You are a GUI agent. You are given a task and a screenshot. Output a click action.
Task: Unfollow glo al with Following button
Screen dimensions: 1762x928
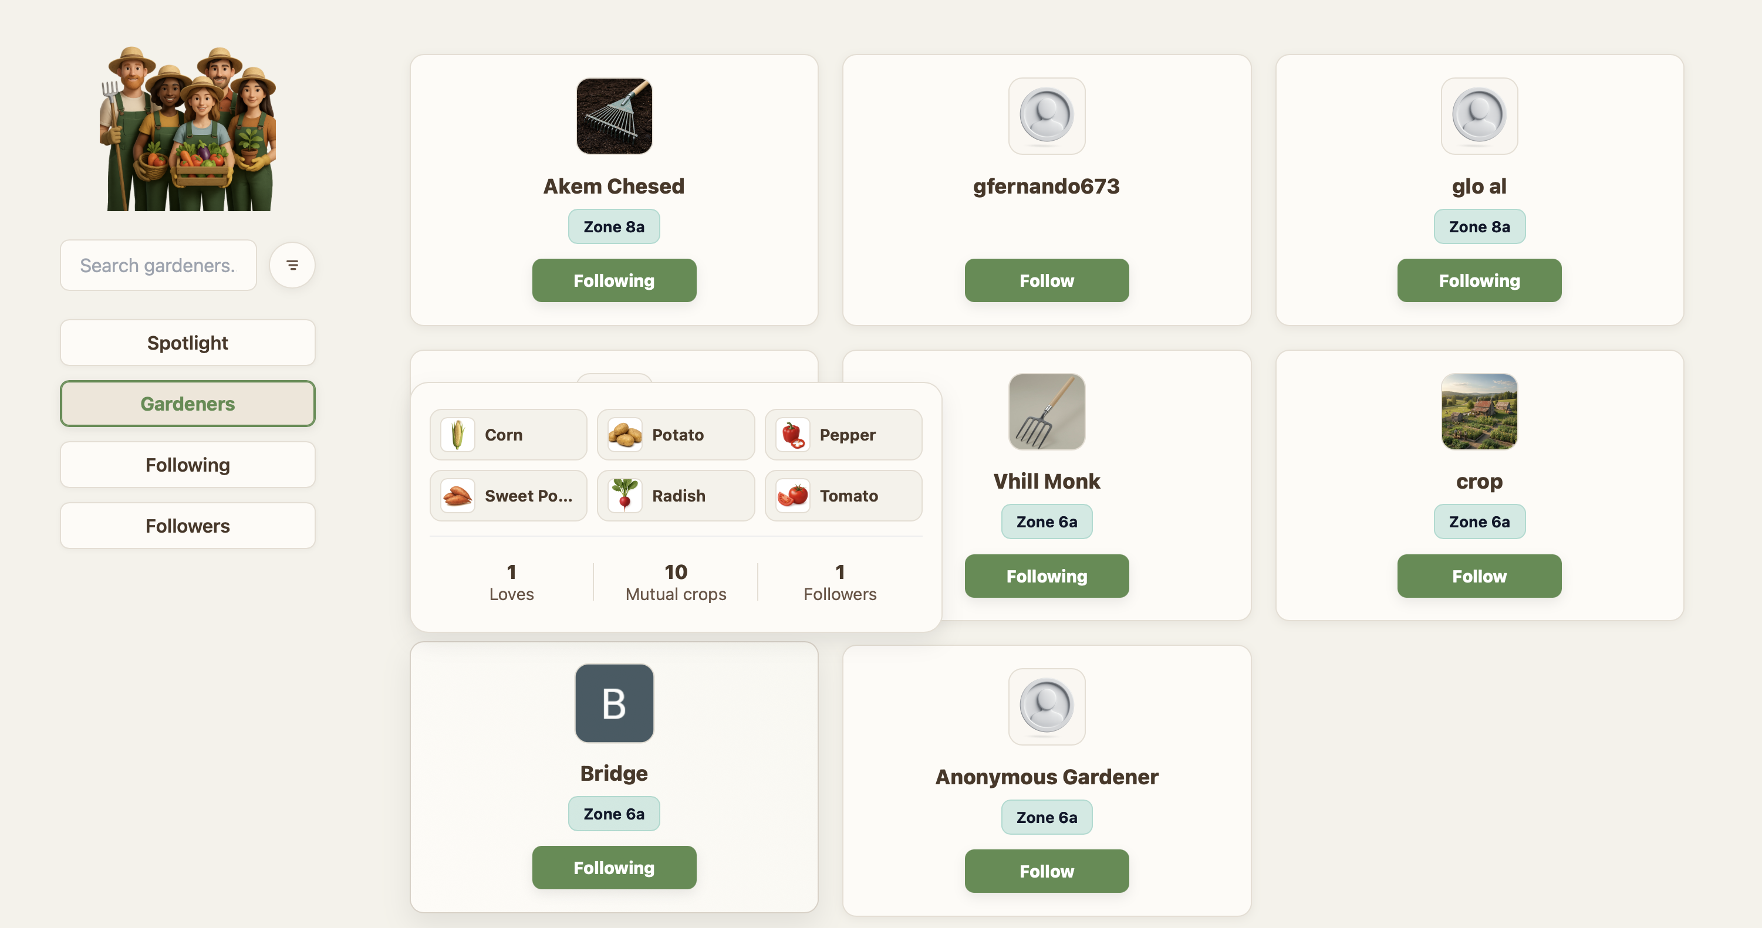pyautogui.click(x=1479, y=280)
